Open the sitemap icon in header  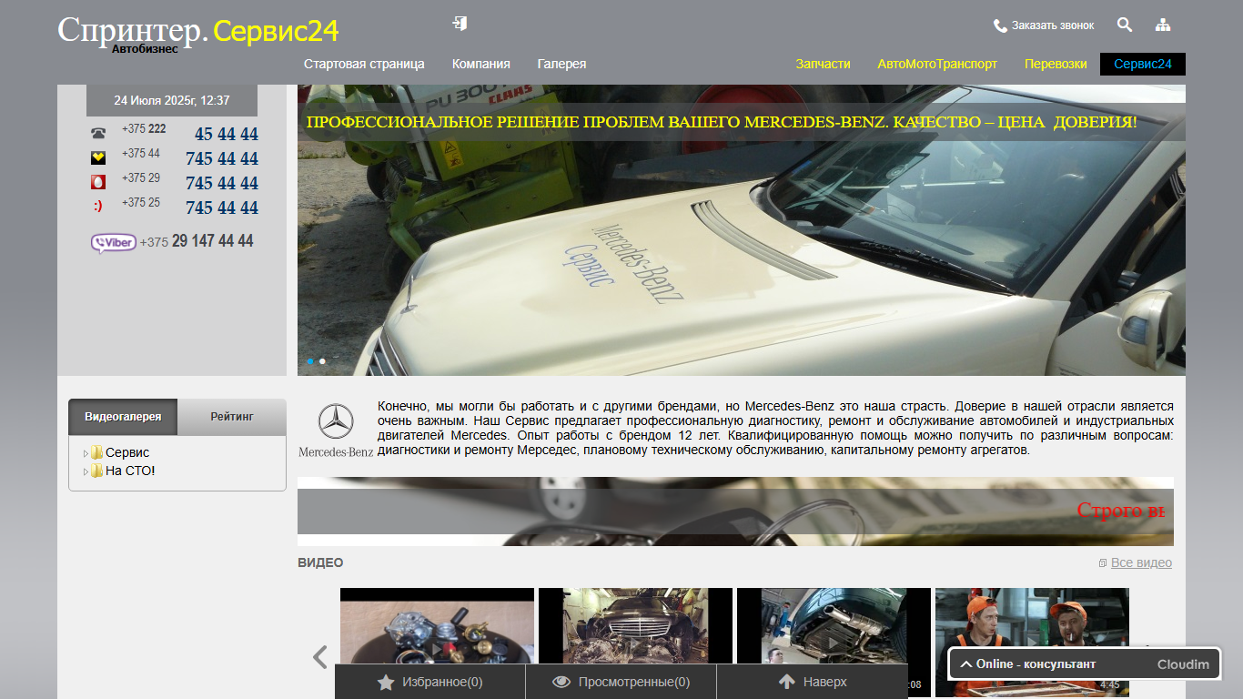(1163, 25)
